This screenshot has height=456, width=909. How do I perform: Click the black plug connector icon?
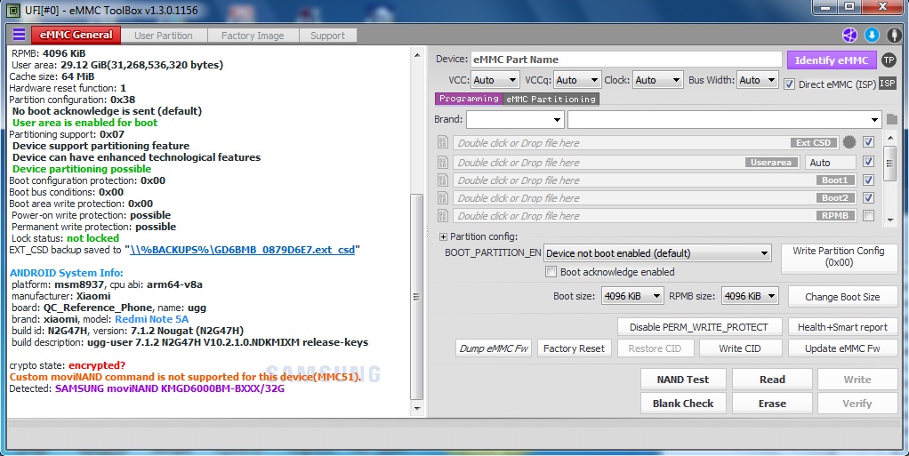(894, 35)
